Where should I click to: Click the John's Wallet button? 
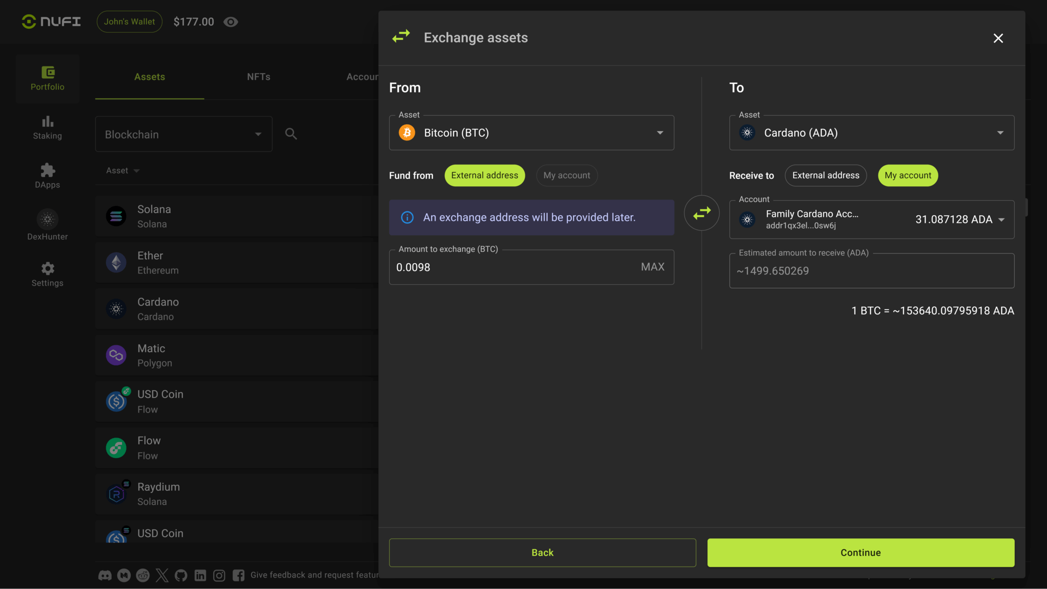129,22
